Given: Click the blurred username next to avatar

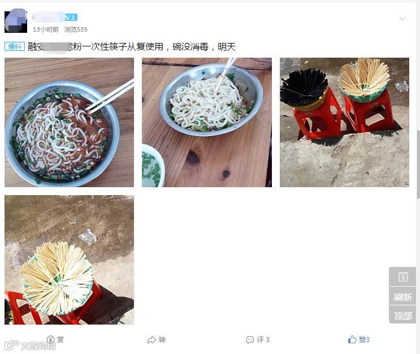Looking at the screenshot, I should pyautogui.click(x=47, y=18).
